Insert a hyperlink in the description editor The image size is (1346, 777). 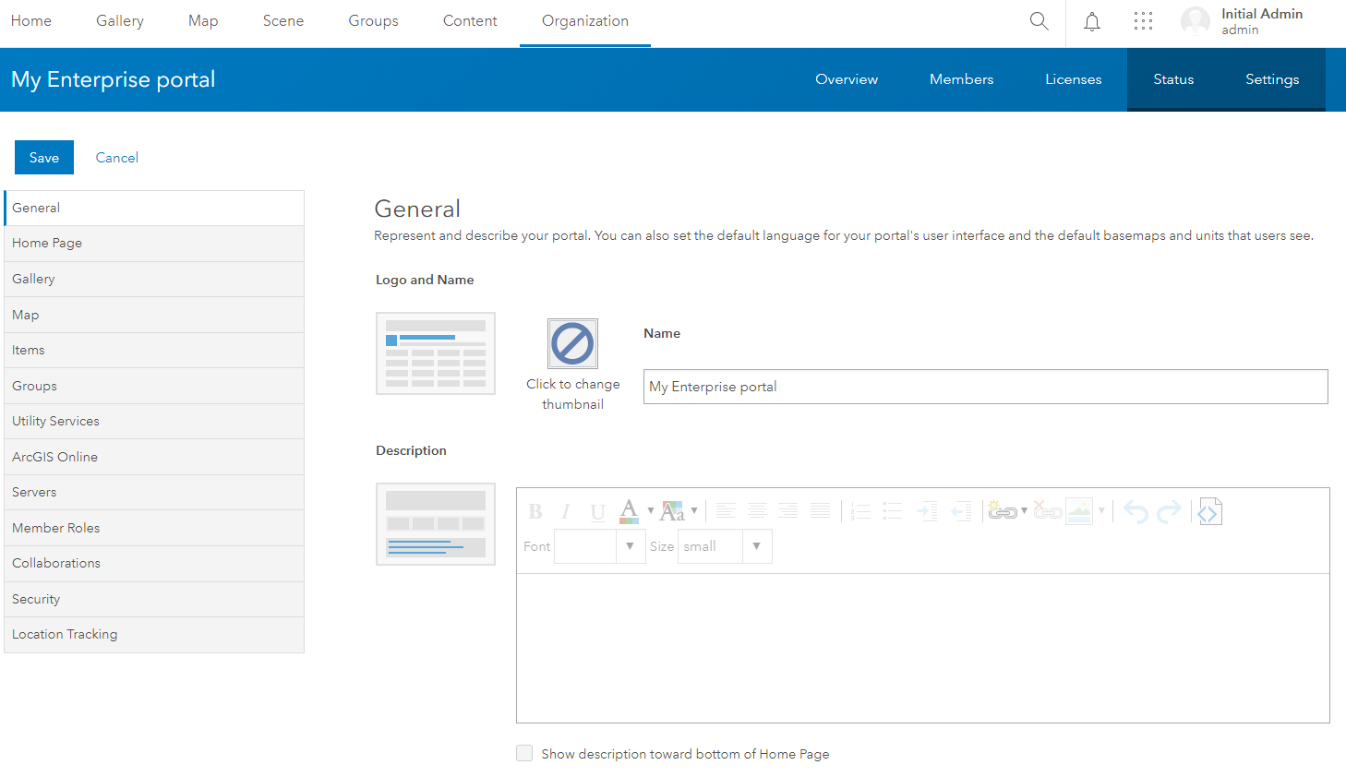coord(1004,511)
